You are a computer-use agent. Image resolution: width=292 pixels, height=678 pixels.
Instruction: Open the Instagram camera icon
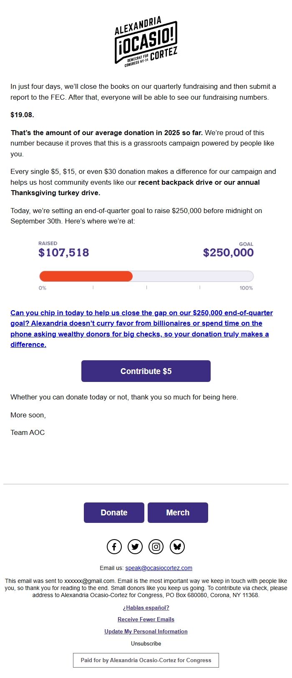pos(156,547)
